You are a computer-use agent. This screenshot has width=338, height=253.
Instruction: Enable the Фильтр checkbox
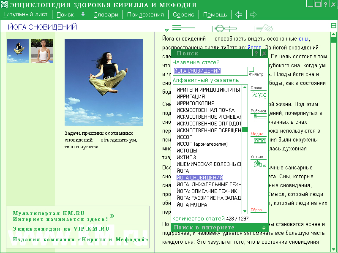pyautogui.click(x=251, y=69)
